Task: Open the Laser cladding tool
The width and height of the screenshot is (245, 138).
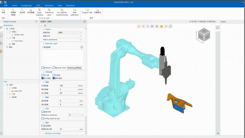Action: 40,12
